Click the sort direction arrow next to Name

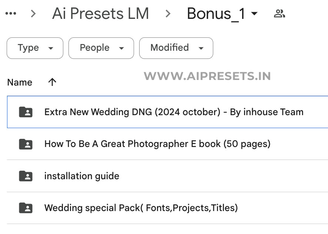52,82
